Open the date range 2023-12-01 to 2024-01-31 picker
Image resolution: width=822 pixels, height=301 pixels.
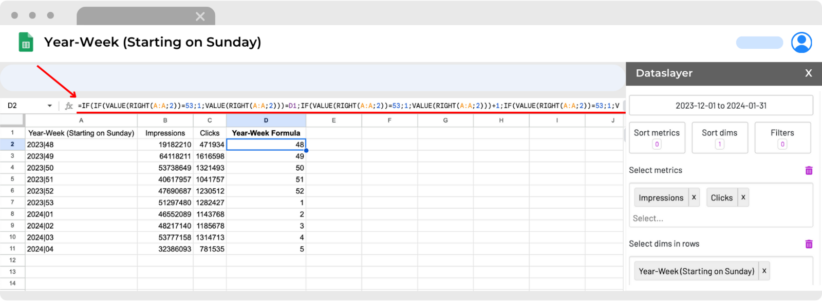721,106
